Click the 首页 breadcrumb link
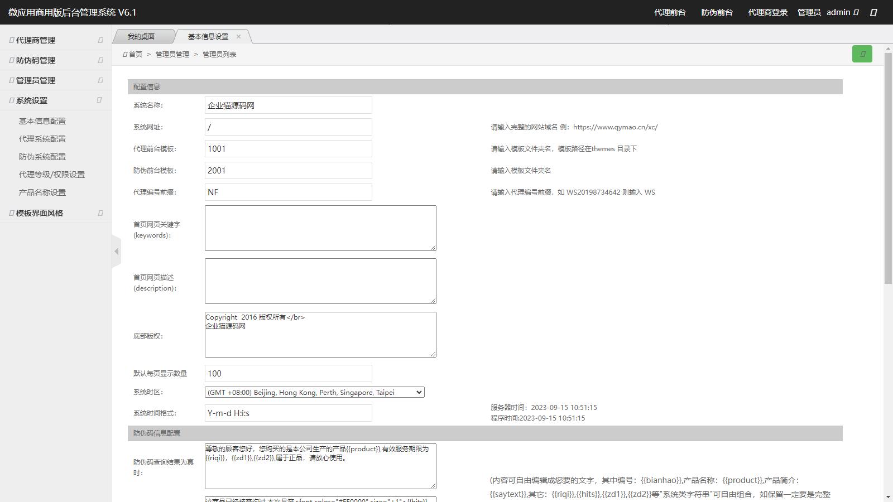This screenshot has height=502, width=893. (x=135, y=55)
